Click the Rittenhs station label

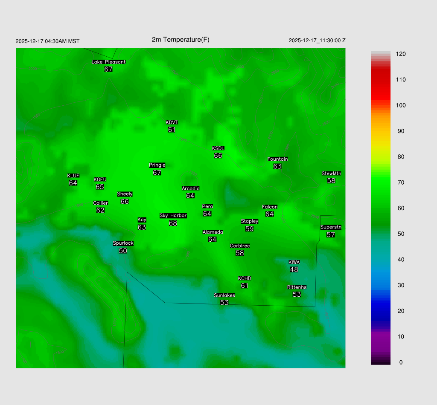click(x=297, y=287)
